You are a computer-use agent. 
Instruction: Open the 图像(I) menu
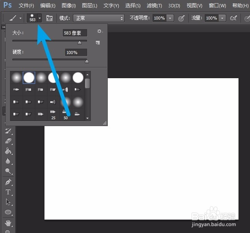coord(69,6)
